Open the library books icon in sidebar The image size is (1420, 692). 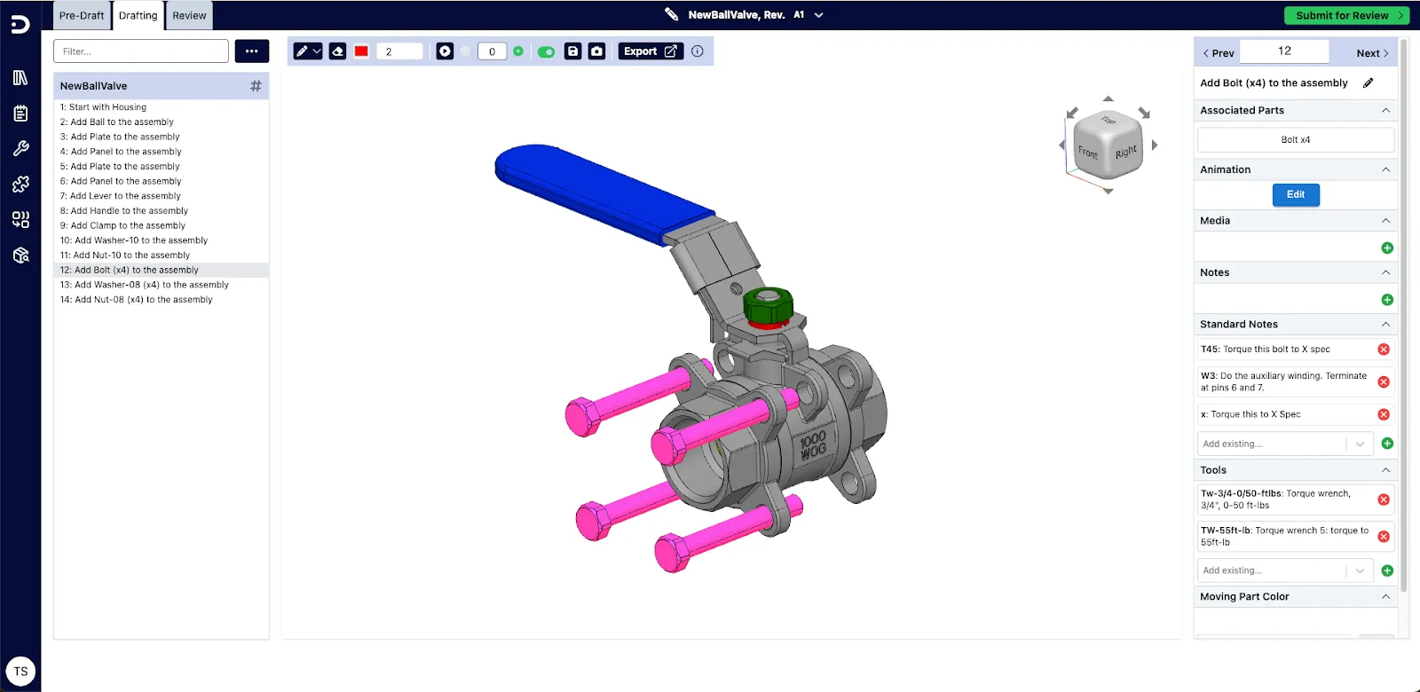pos(20,78)
